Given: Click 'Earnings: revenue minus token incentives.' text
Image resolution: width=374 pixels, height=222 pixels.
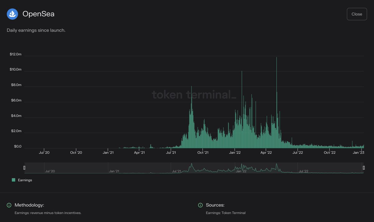Looking at the screenshot, I should pos(48,213).
